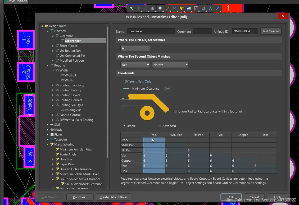This screenshot has height=205, width=299.
Task: Click the Plane category icon
Action: [x=52, y=135]
